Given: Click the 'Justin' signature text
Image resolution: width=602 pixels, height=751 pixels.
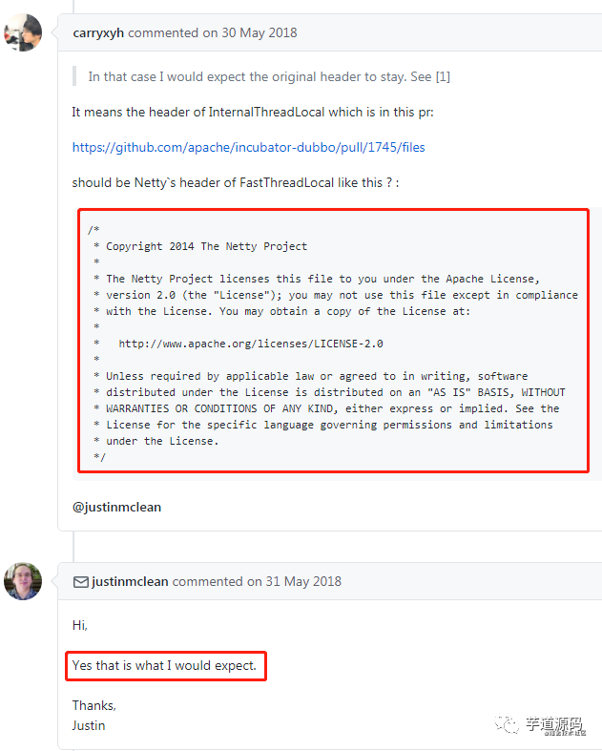Looking at the screenshot, I should point(89,725).
